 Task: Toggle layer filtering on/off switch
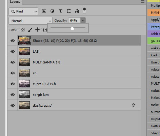[84, 11]
